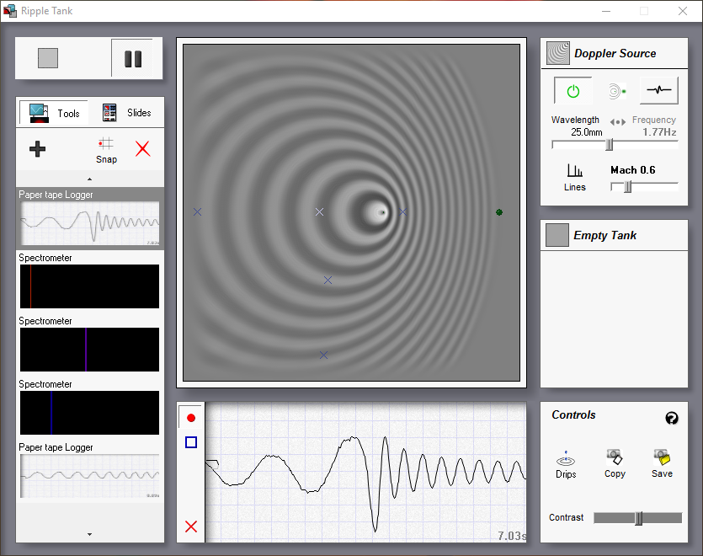Click the stop (reset) square button
Image resolution: width=703 pixels, height=556 pixels.
coord(48,58)
